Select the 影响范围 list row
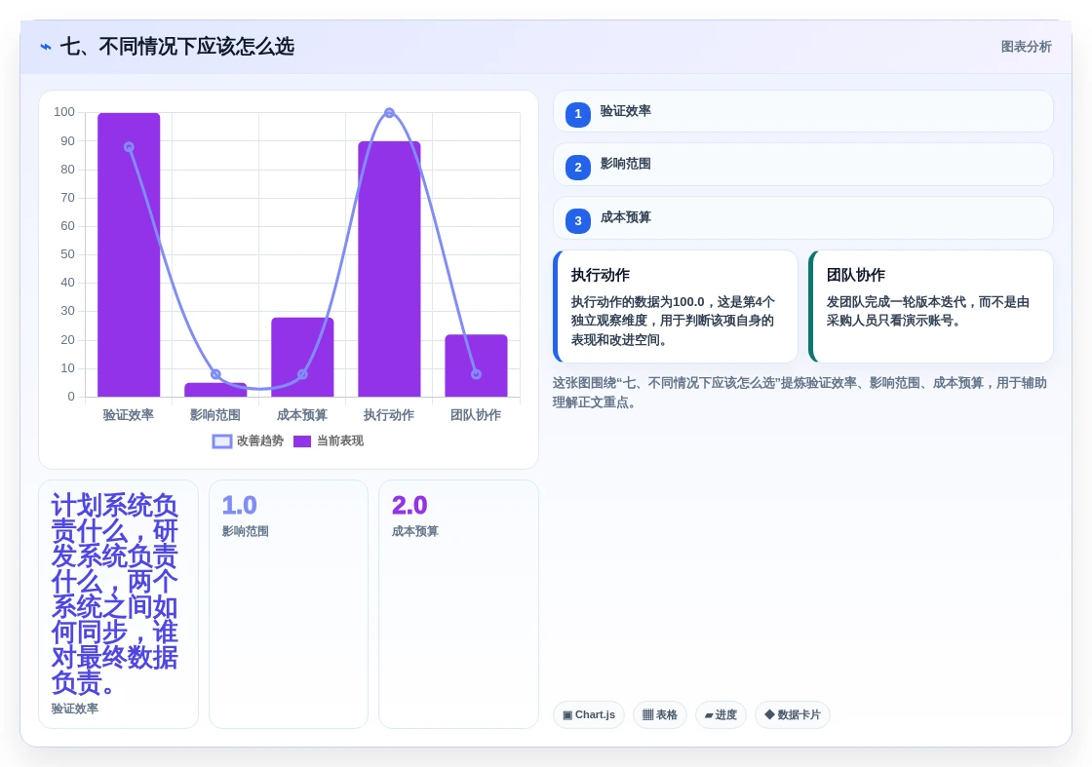 click(803, 165)
